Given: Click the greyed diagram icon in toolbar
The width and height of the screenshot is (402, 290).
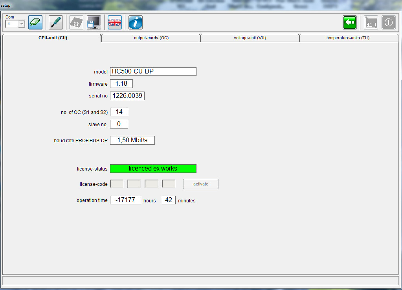Looking at the screenshot, I should click(x=371, y=22).
